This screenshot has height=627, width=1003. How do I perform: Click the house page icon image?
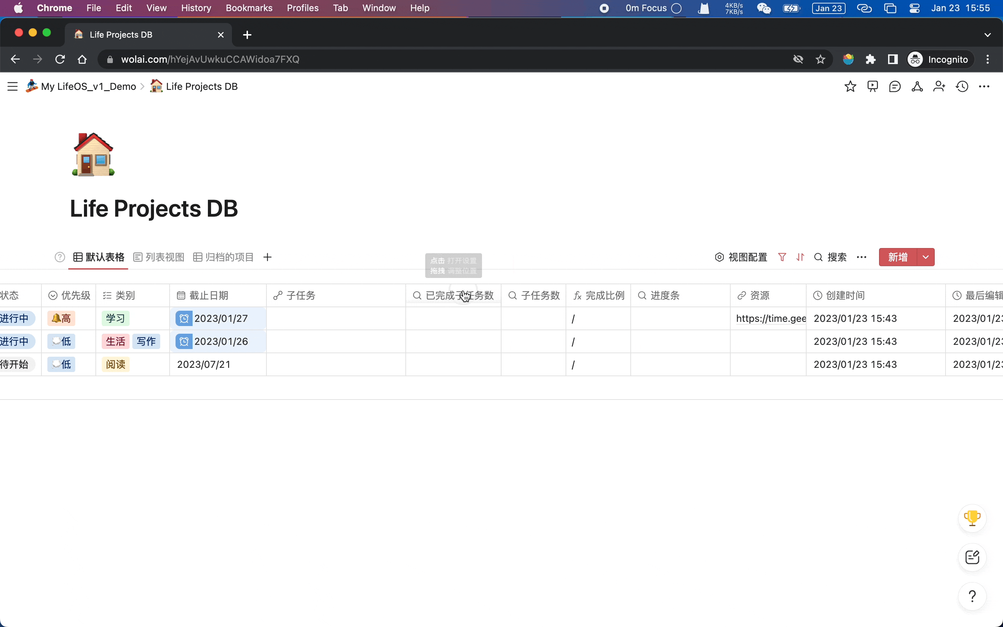(93, 155)
